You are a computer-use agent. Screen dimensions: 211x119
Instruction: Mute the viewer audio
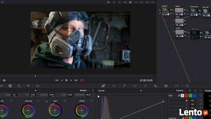click(x=4, y=80)
